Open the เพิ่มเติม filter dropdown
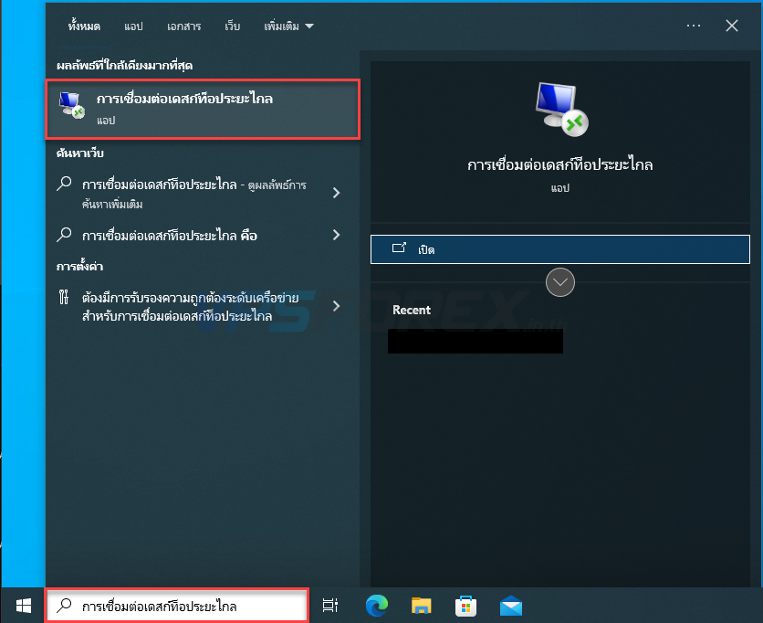This screenshot has width=763, height=623. 287,26
